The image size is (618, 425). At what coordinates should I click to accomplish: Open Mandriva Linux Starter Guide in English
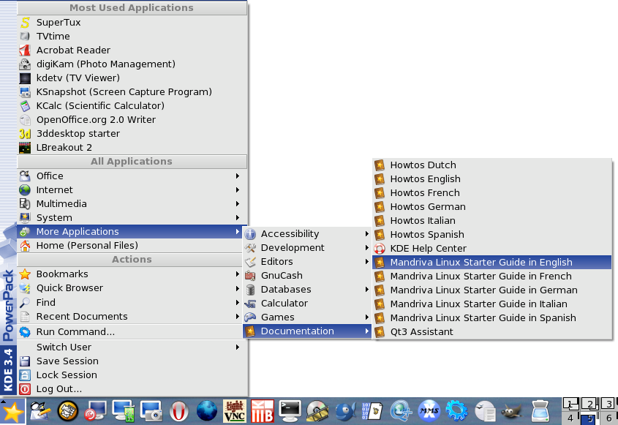point(492,262)
